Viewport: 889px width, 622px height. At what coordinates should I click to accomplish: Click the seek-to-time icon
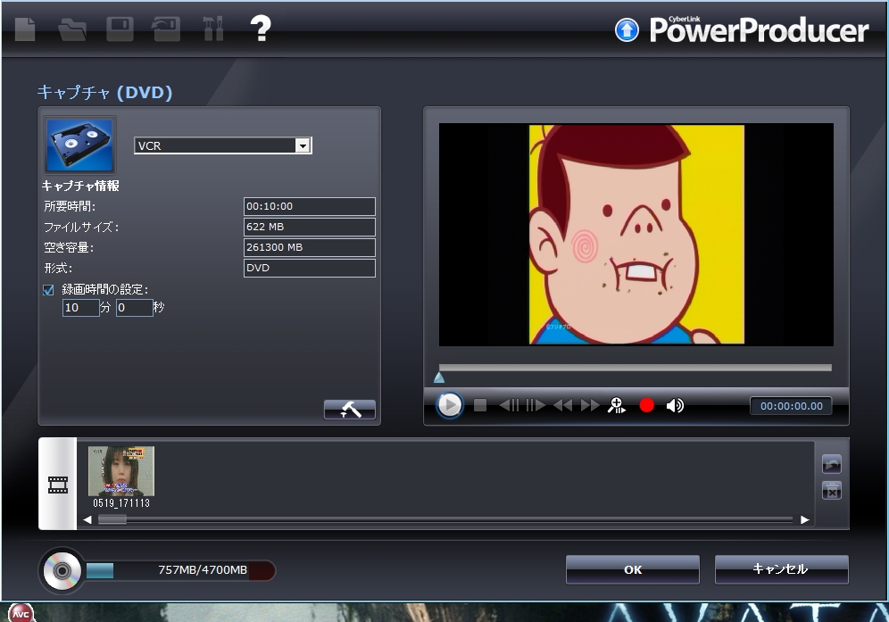coord(617,405)
